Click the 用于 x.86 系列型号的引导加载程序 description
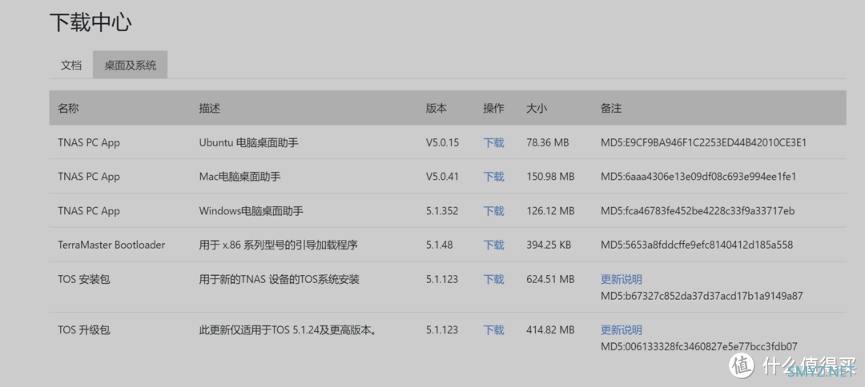Screen dimensions: 865x387 coord(278,245)
